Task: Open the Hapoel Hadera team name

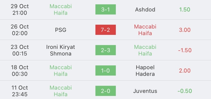Action: [x=145, y=71]
